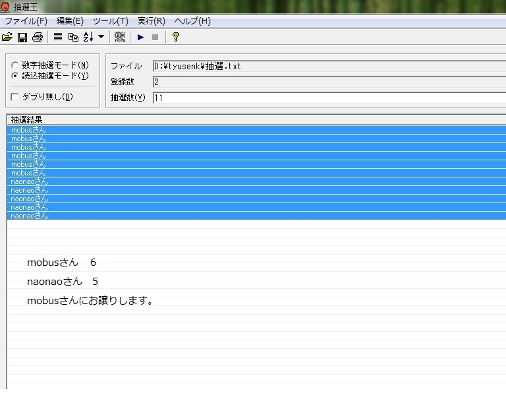506x405 pixels.
Task: Open the 実行(R) menu
Action: tap(152, 21)
